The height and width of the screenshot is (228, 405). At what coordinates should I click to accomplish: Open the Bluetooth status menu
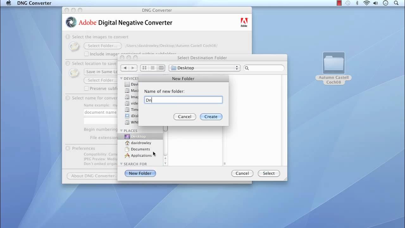(357, 3)
